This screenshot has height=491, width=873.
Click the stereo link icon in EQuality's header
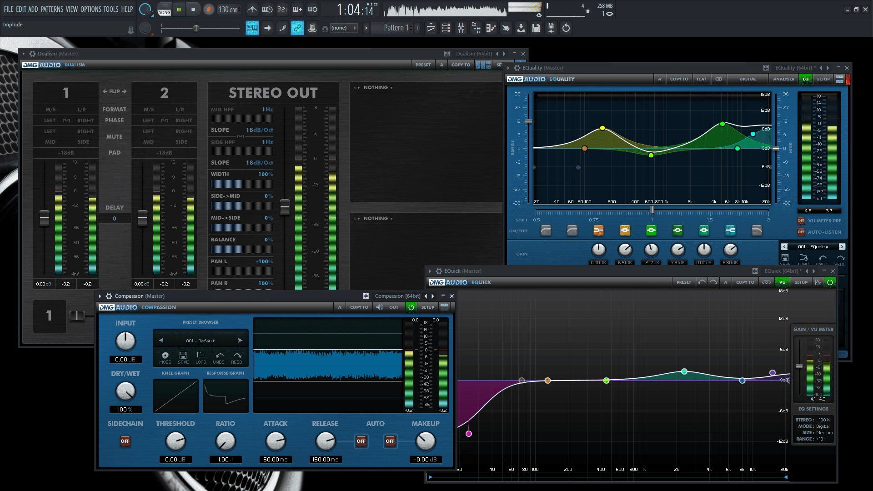point(718,79)
